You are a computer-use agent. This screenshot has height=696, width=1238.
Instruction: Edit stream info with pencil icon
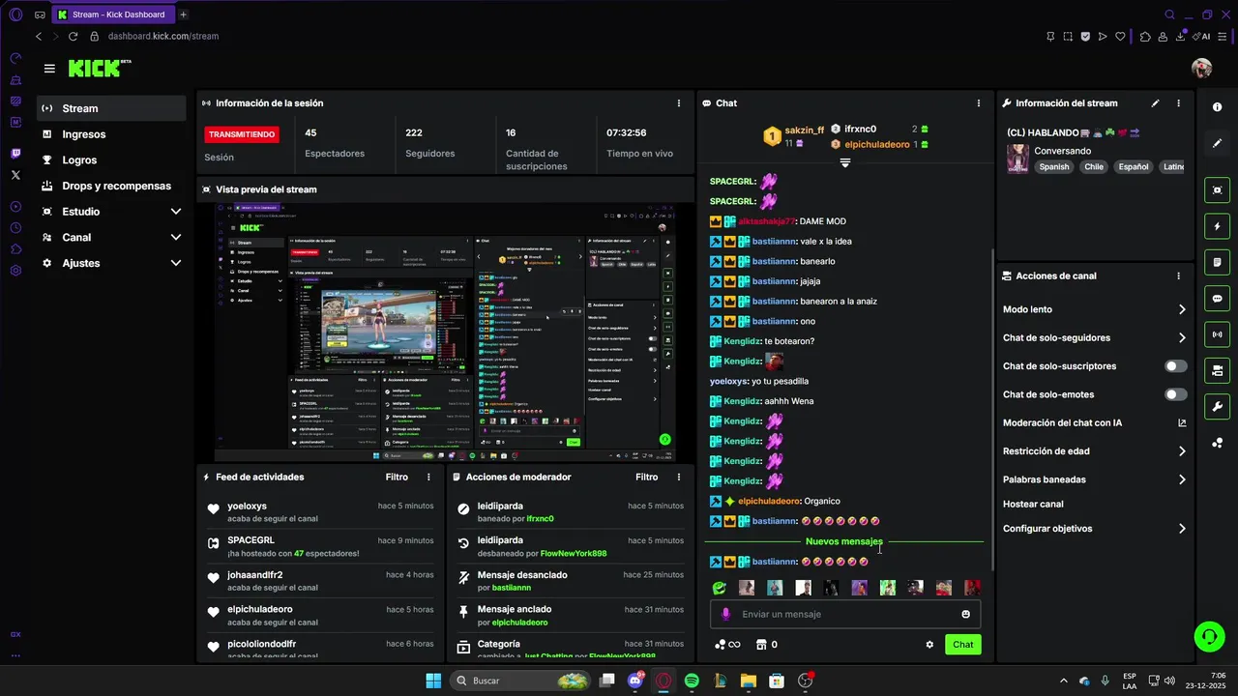coord(1155,103)
